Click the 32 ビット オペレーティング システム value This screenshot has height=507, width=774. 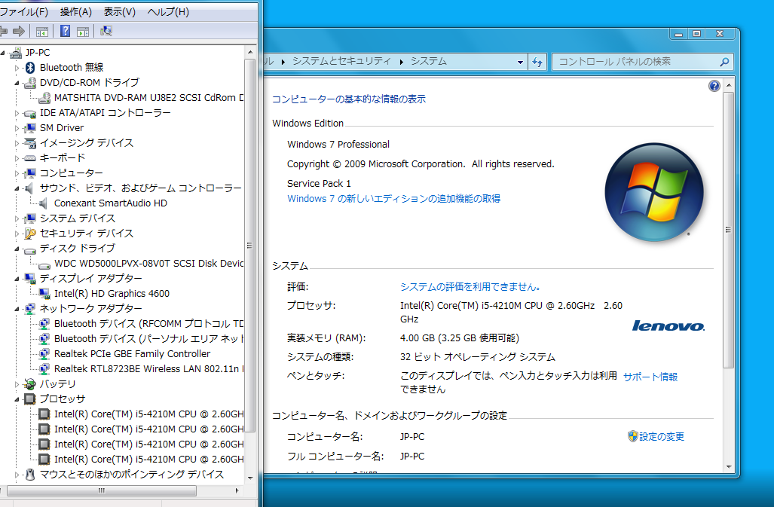(477, 357)
